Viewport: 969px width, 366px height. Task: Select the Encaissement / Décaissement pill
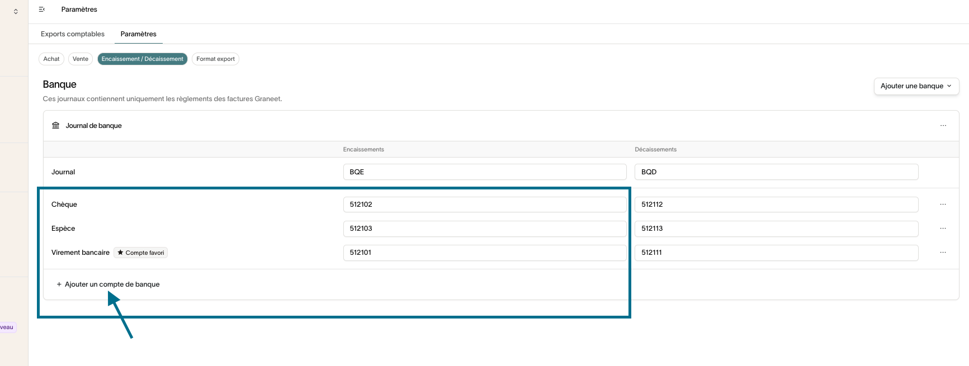point(143,59)
